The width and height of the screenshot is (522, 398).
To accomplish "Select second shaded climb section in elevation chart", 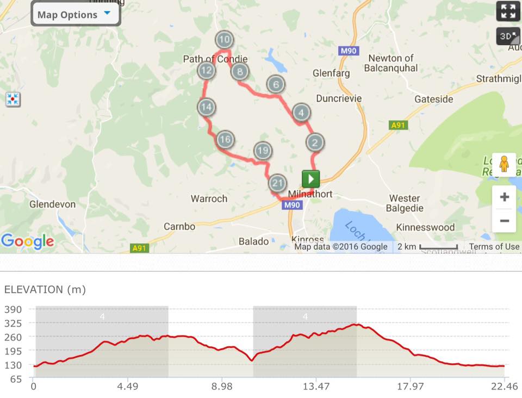I will tap(304, 341).
